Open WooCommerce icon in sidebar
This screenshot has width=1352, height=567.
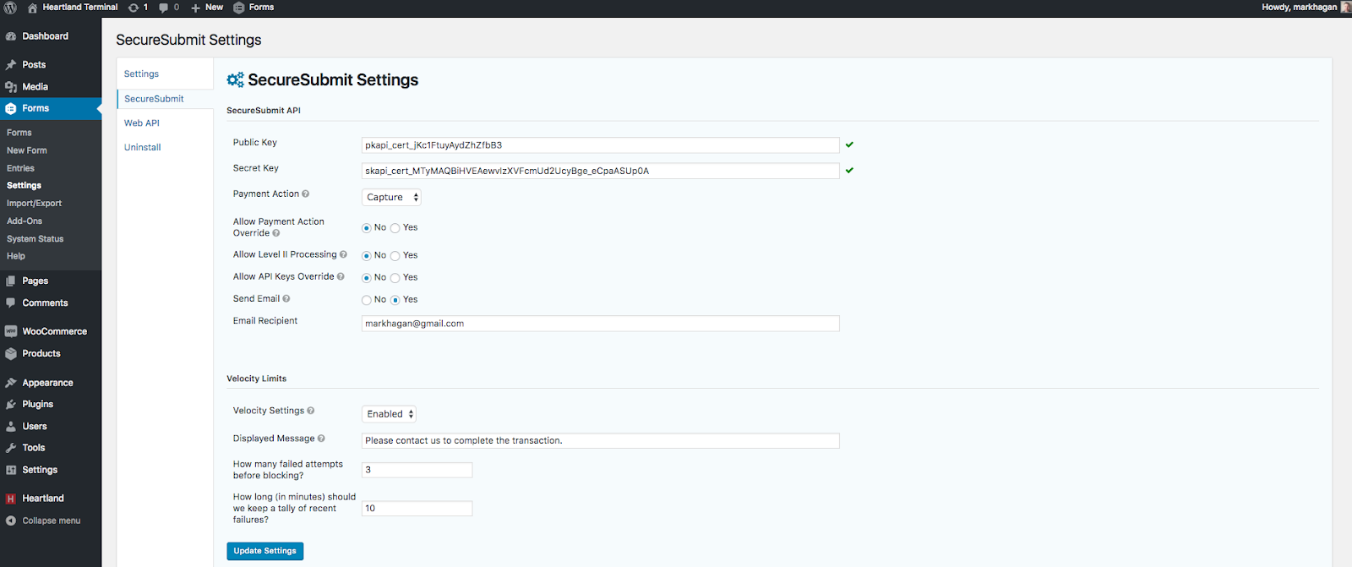[x=11, y=332]
